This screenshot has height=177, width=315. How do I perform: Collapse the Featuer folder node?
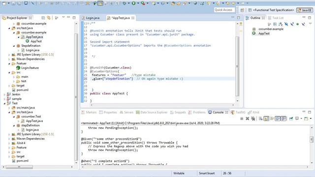[9, 63]
